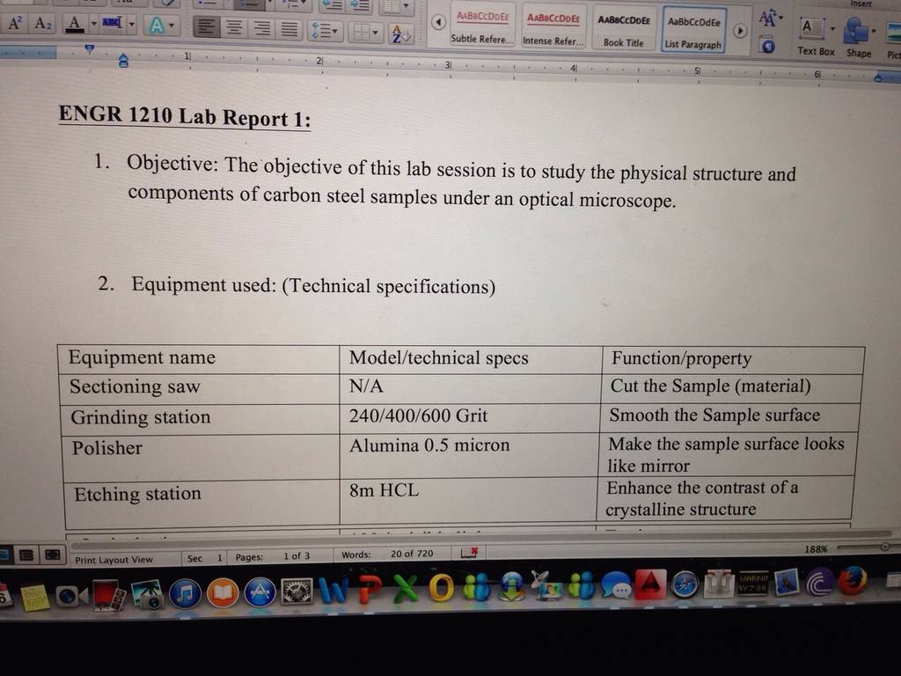Insert a Text Box

pyautogui.click(x=815, y=37)
